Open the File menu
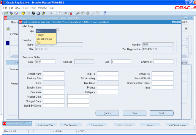The height and width of the screenshot is (135, 196). pos(5,8)
